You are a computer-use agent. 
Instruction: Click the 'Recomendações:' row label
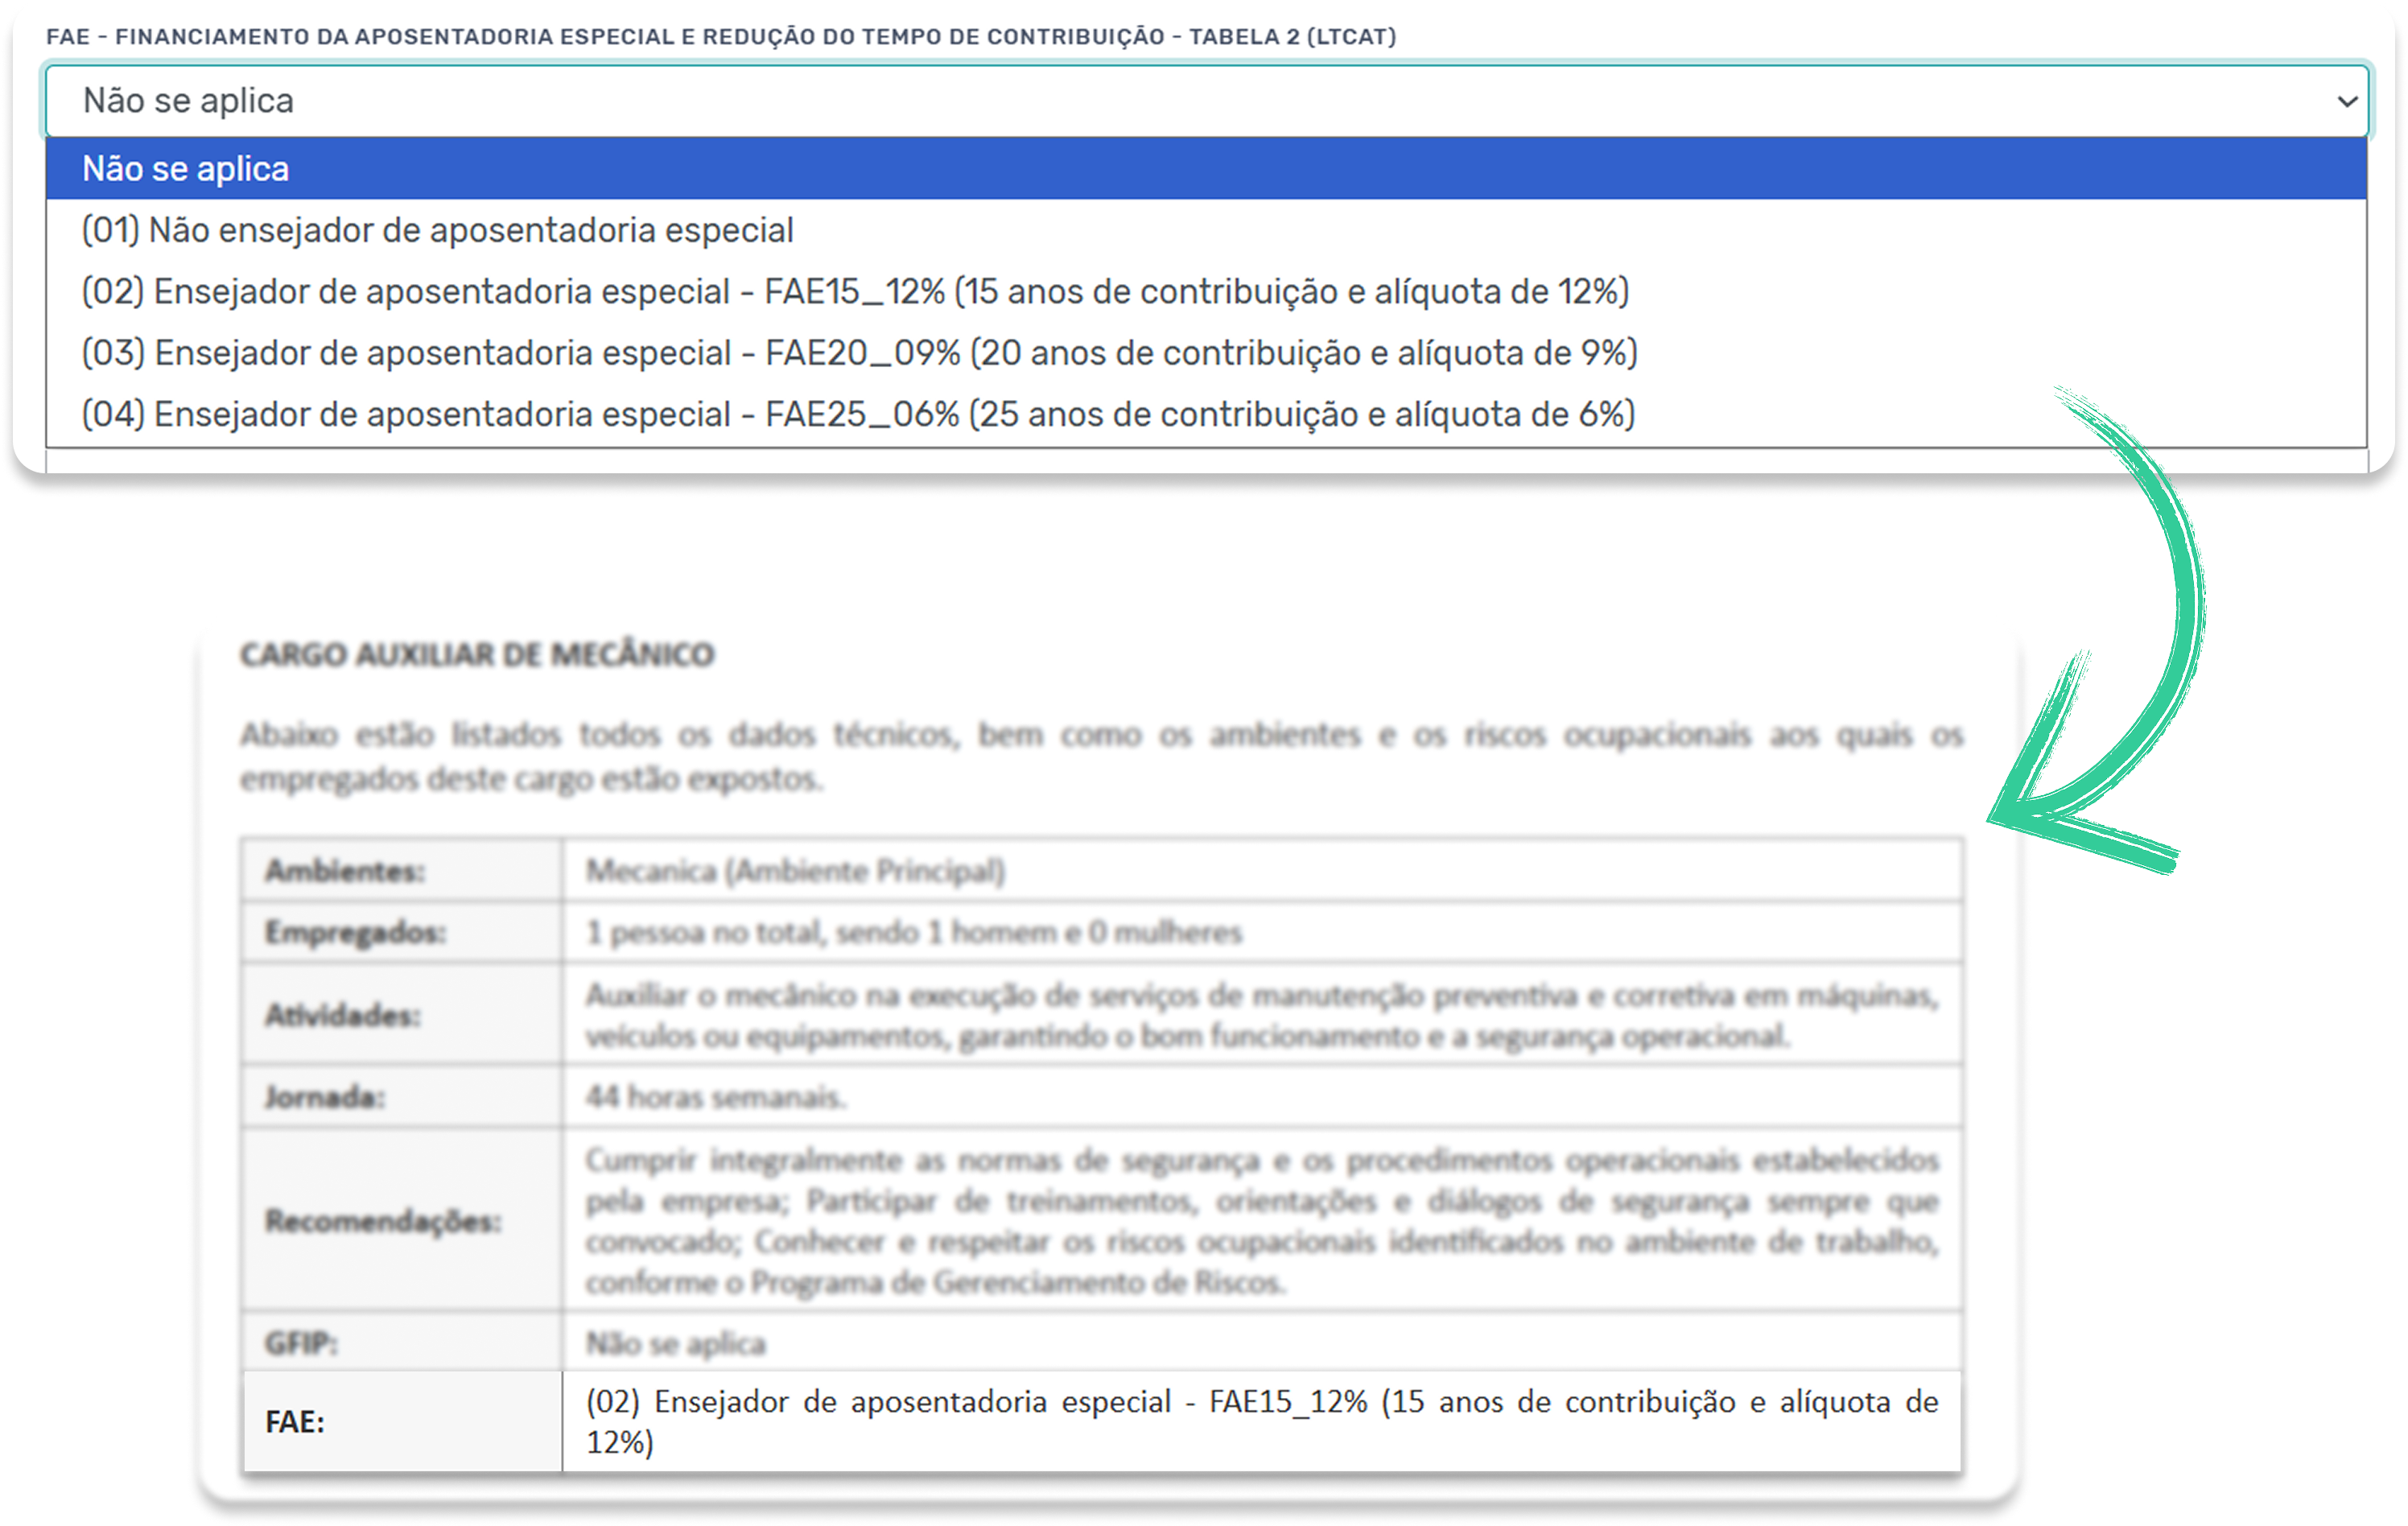pyautogui.click(x=383, y=1220)
